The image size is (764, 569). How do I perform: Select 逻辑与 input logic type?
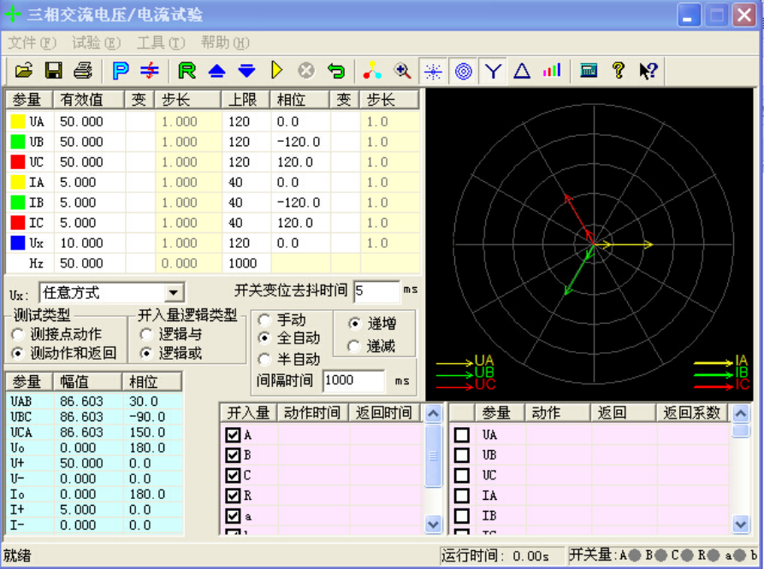click(x=145, y=334)
